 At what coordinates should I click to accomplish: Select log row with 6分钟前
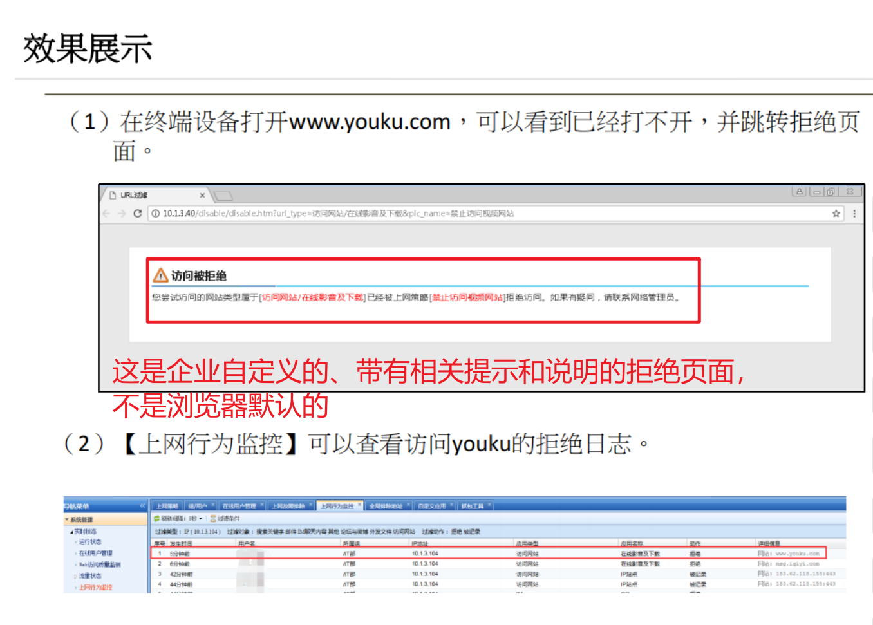coord(498,564)
